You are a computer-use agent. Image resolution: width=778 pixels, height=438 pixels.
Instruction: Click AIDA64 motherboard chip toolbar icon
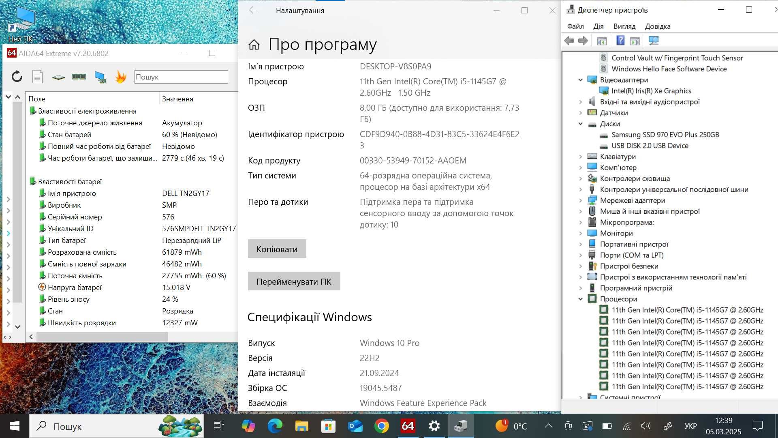tap(58, 77)
